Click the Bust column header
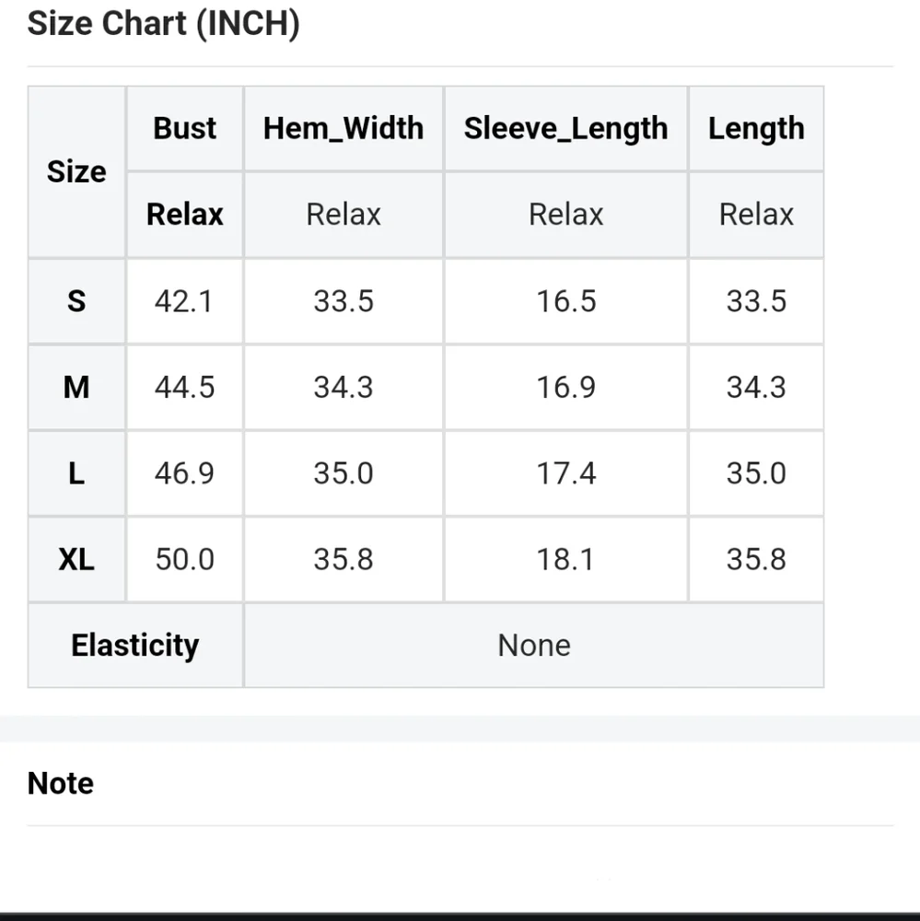 click(185, 129)
